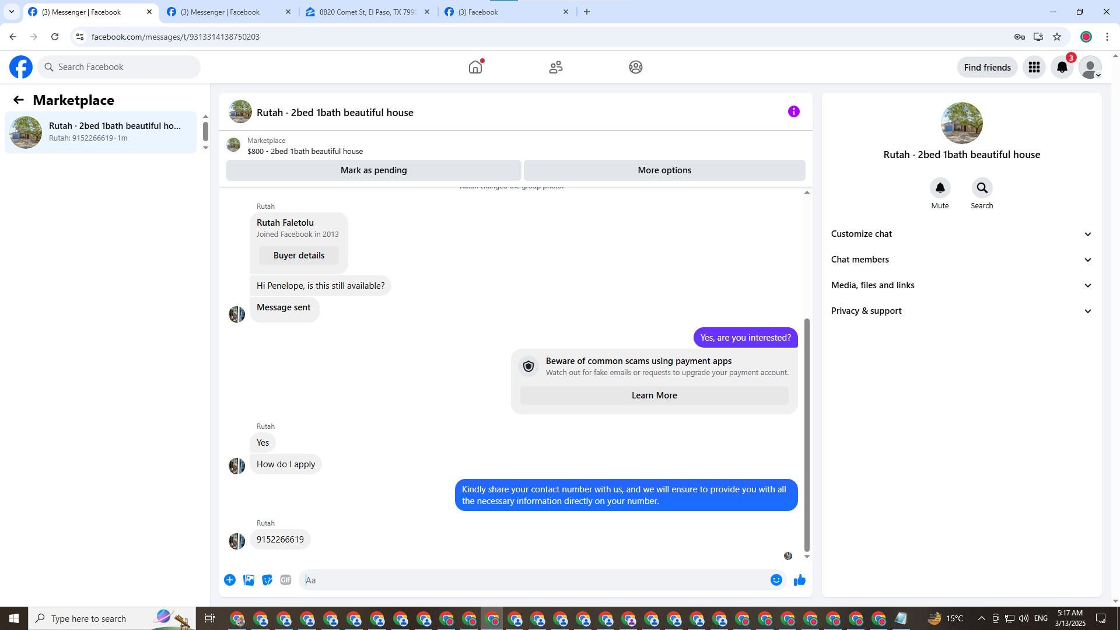Screen dimensions: 1120x630
Task: Click Learn More about payment scams
Action: point(654,395)
